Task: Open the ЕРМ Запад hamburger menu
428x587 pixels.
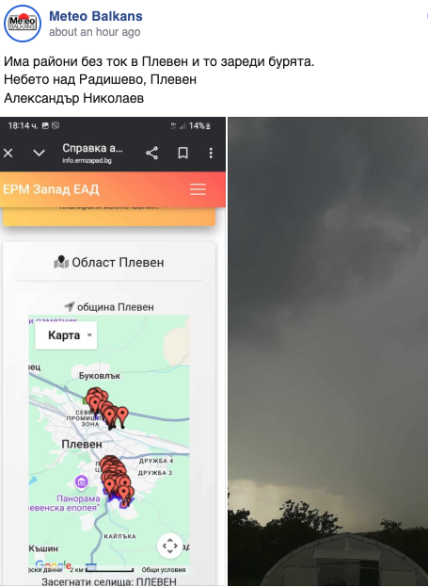Action: tap(198, 189)
